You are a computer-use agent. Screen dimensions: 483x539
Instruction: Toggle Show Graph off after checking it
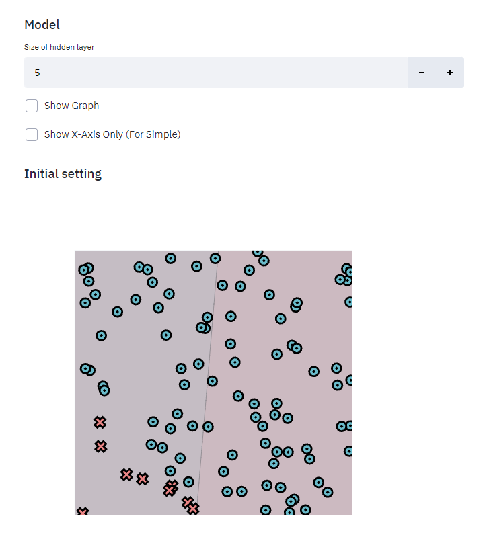point(32,106)
